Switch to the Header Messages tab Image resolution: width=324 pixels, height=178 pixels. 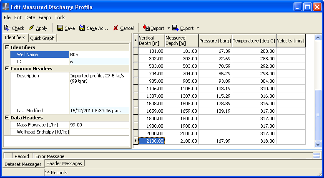[x=64, y=164]
